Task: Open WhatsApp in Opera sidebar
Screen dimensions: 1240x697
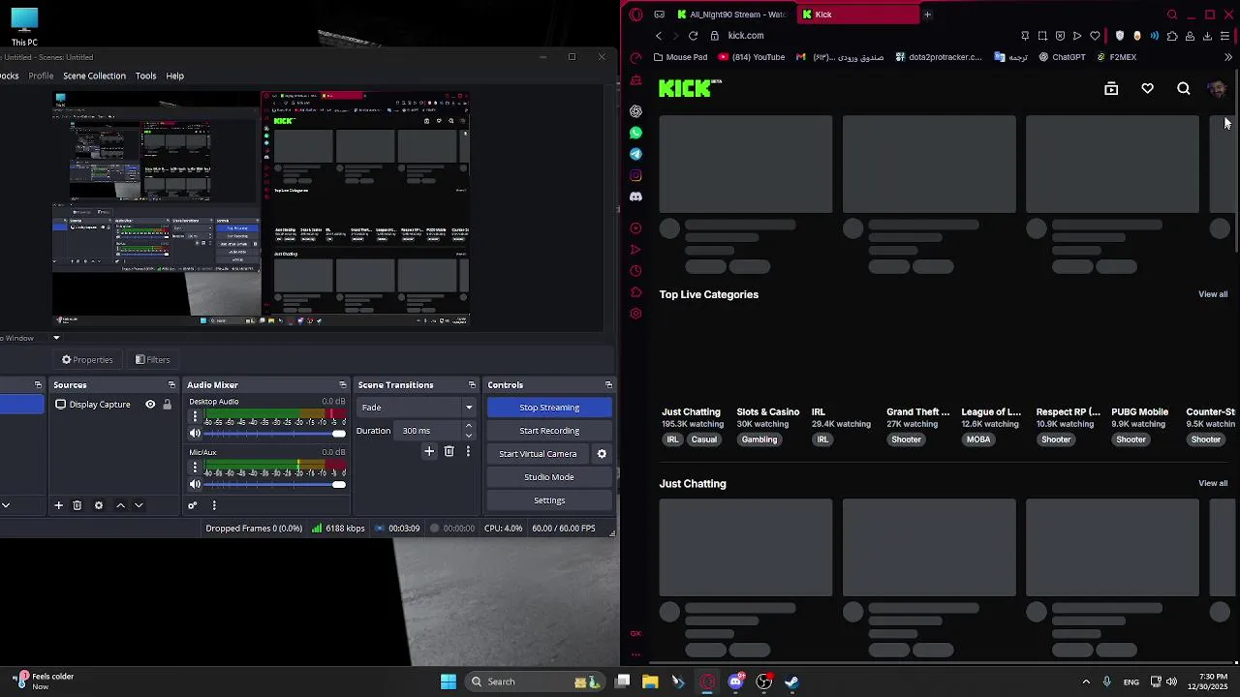Action: tap(635, 133)
